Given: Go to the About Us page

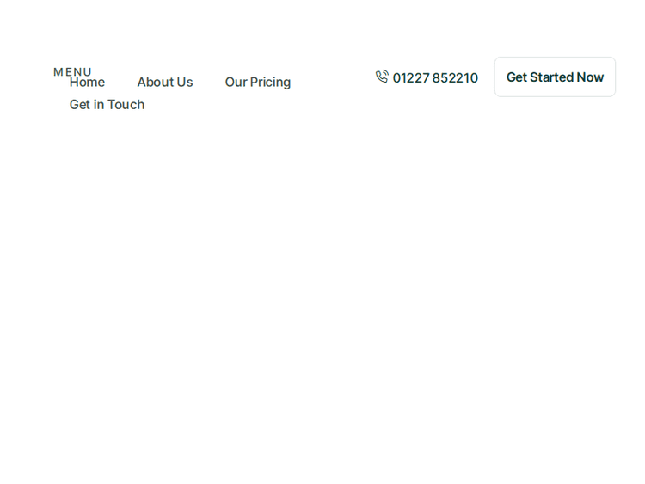Looking at the screenshot, I should pyautogui.click(x=165, y=83).
